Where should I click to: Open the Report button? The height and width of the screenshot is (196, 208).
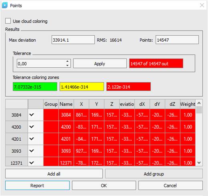click(x=37, y=186)
